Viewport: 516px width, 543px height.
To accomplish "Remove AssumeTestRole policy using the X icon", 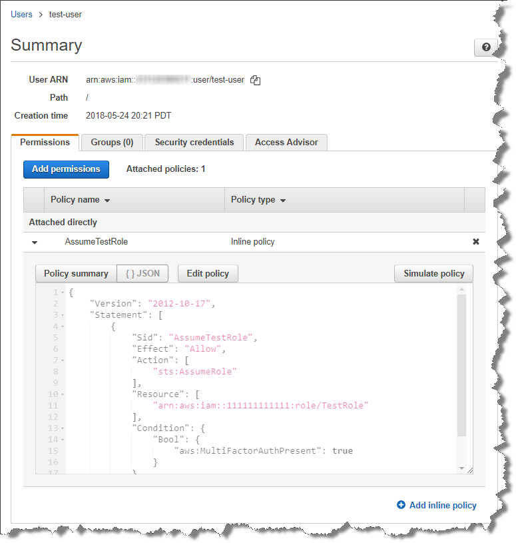I will [475, 242].
